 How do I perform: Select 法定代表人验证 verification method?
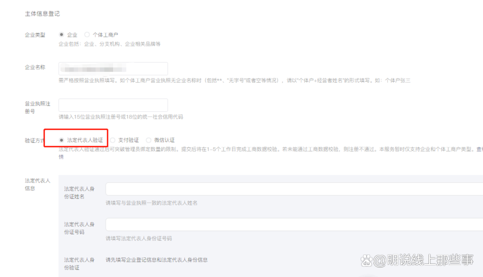coord(61,140)
